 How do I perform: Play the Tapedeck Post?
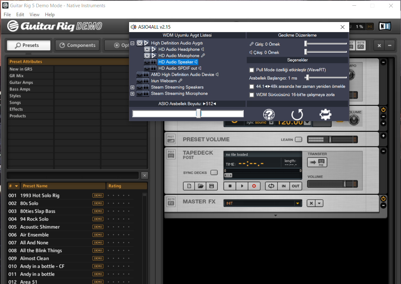click(x=242, y=186)
